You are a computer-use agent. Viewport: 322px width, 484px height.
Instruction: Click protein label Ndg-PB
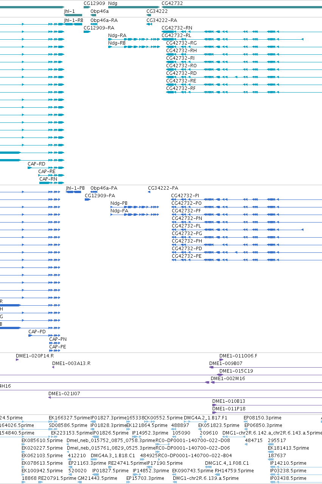point(119,203)
